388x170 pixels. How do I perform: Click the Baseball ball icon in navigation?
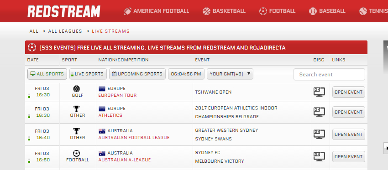(x=313, y=11)
